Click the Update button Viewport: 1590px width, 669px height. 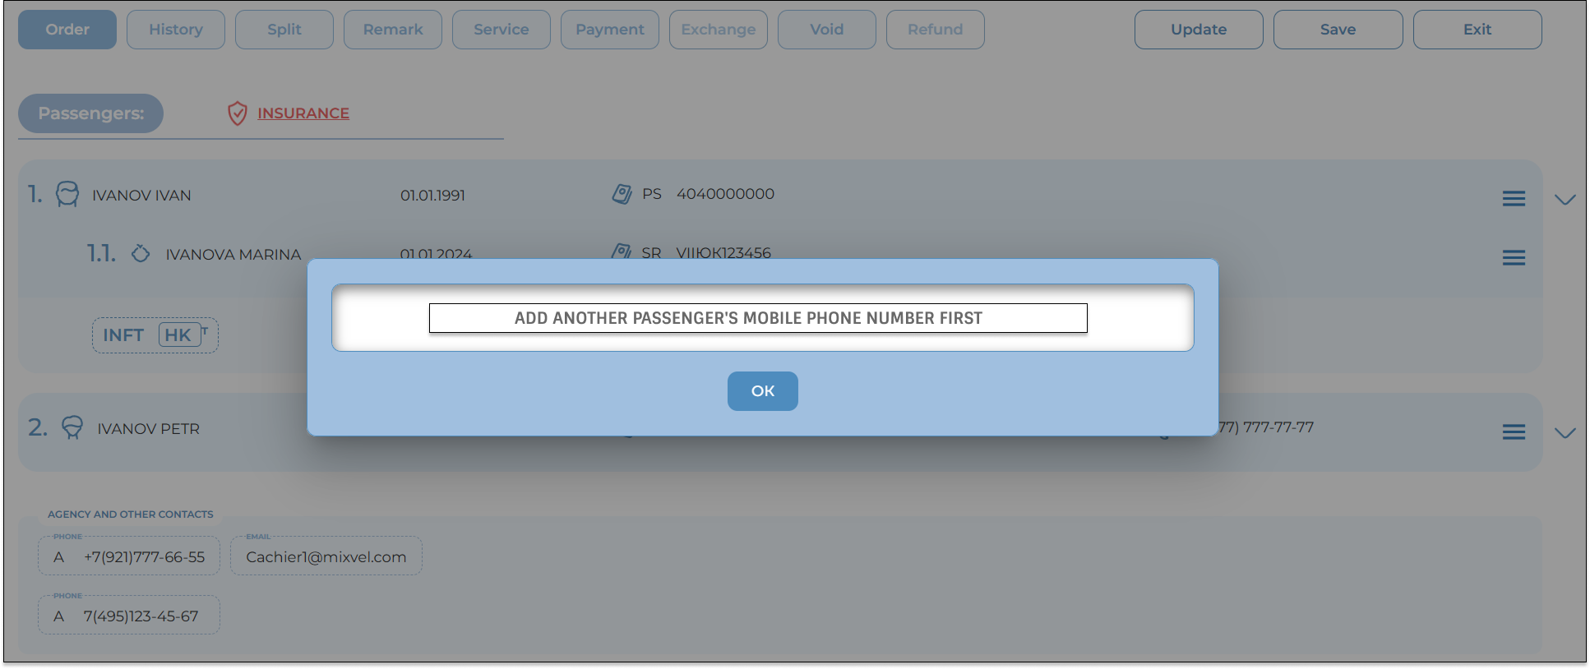pos(1199,30)
